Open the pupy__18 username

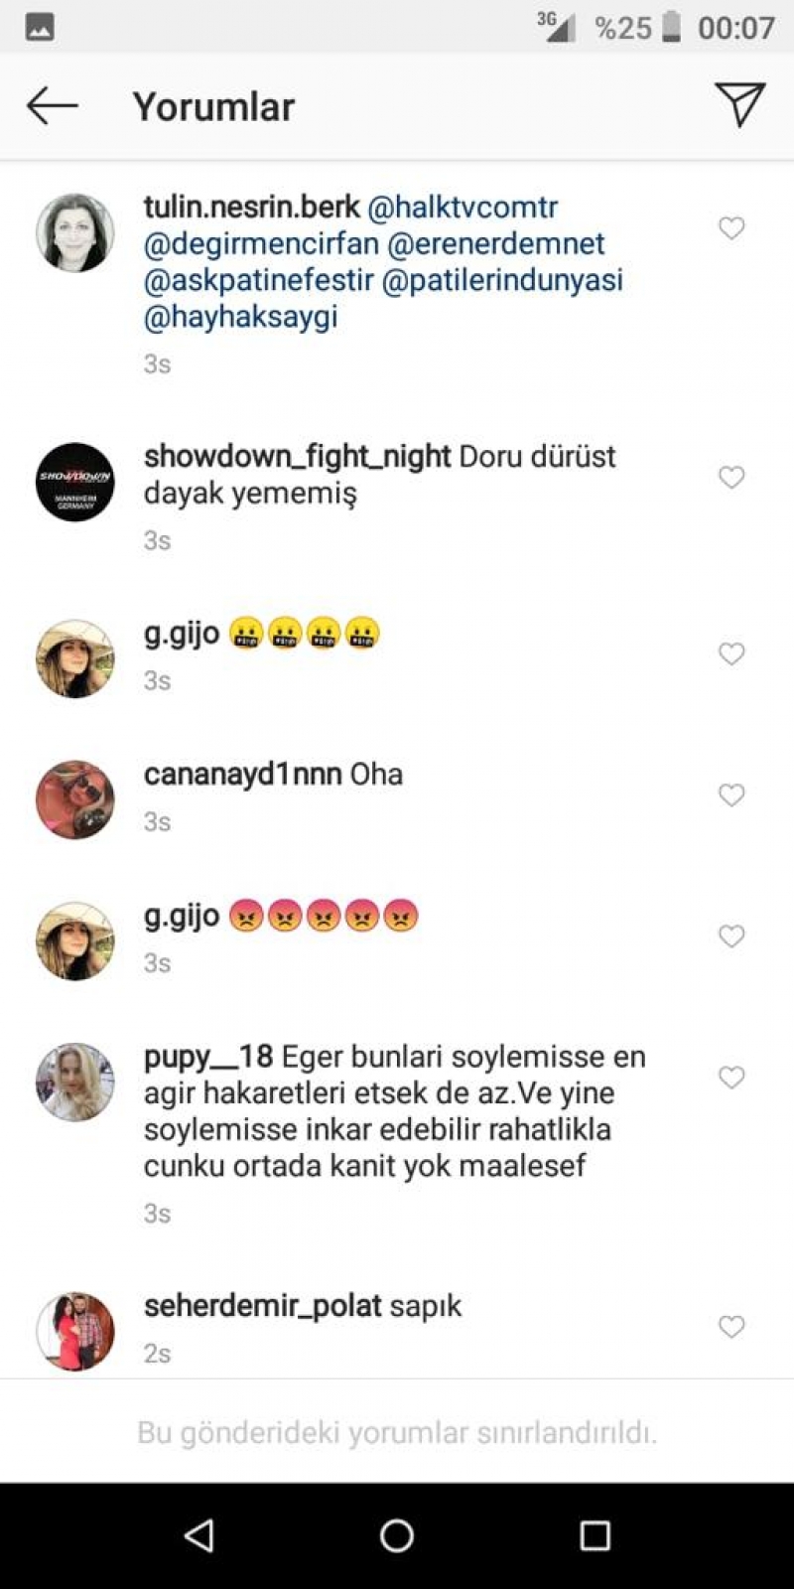click(208, 1057)
